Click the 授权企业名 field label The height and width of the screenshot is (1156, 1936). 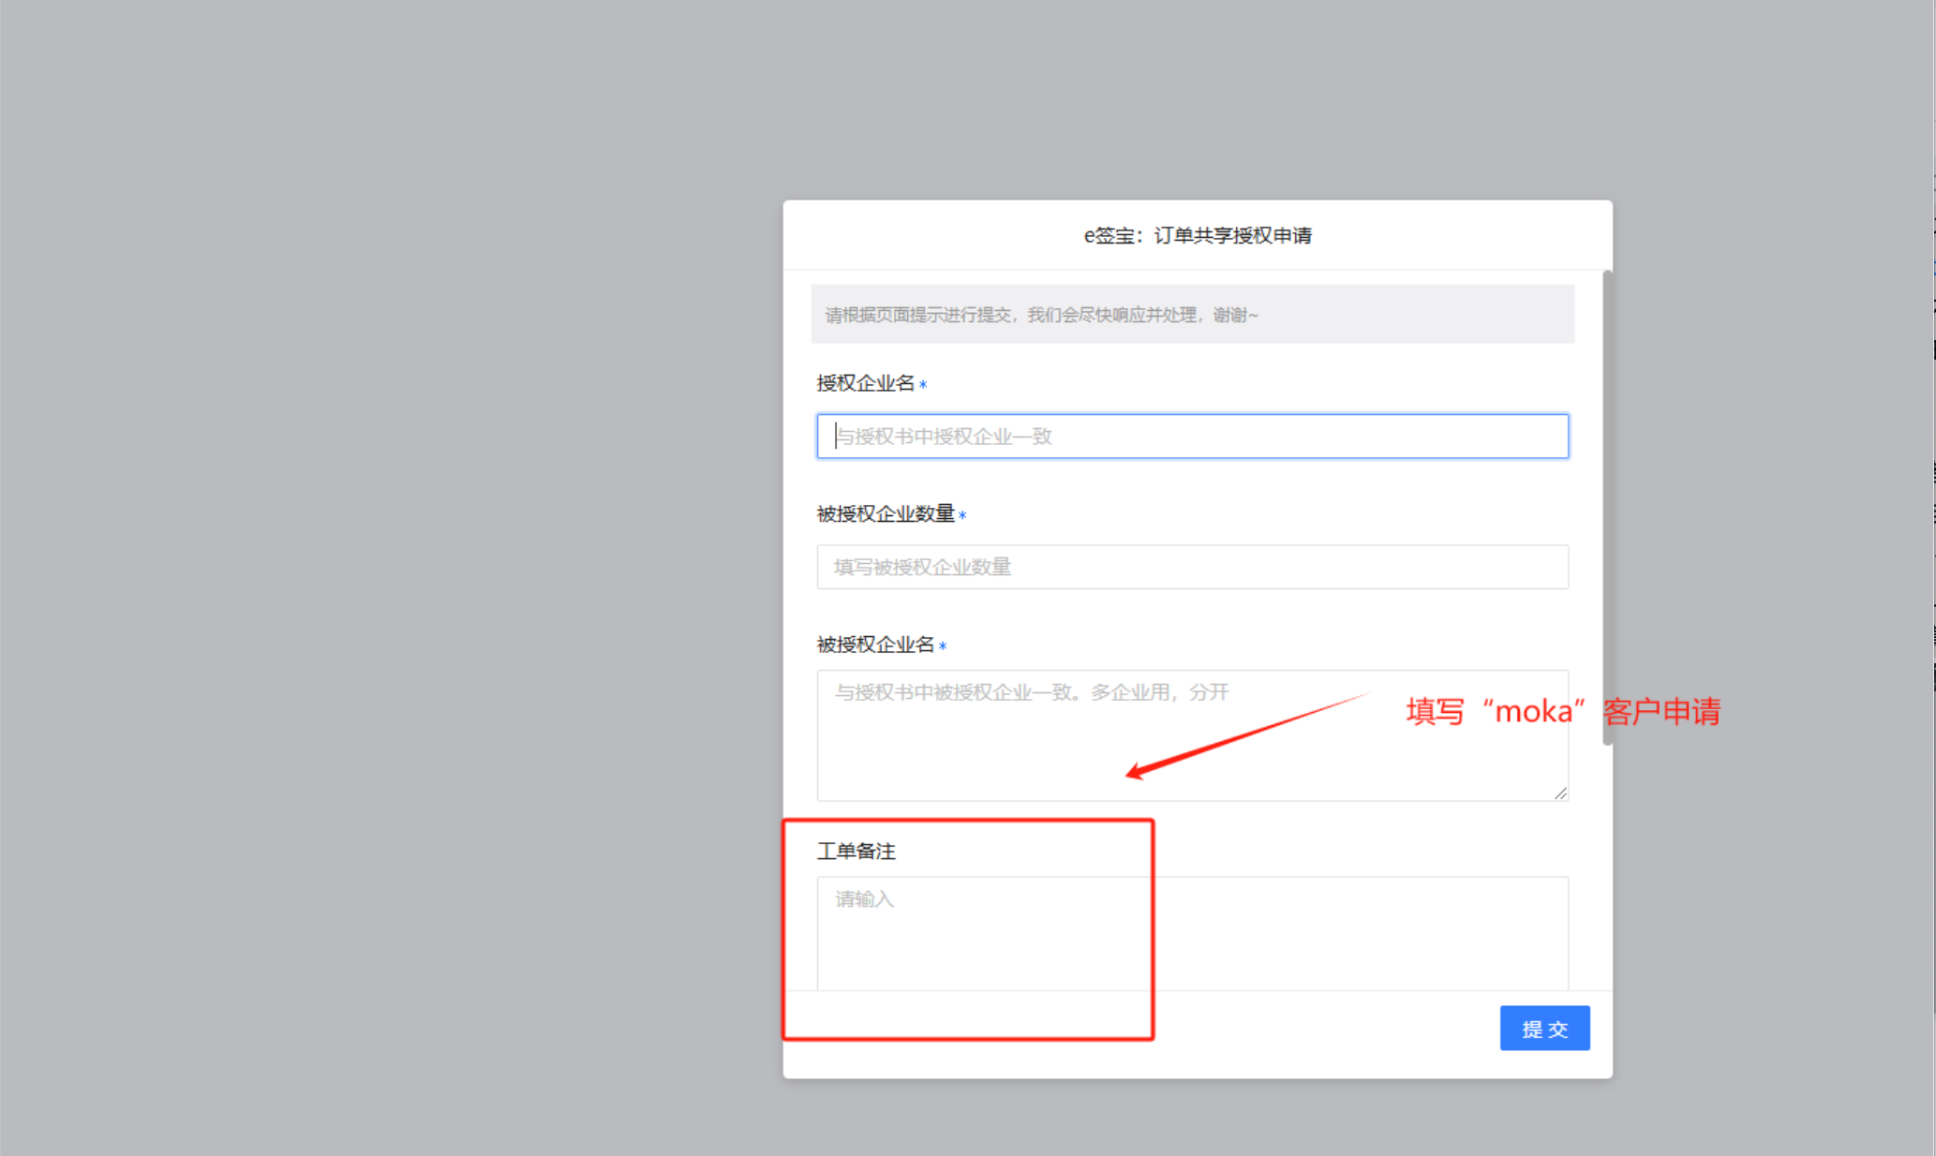pos(865,383)
